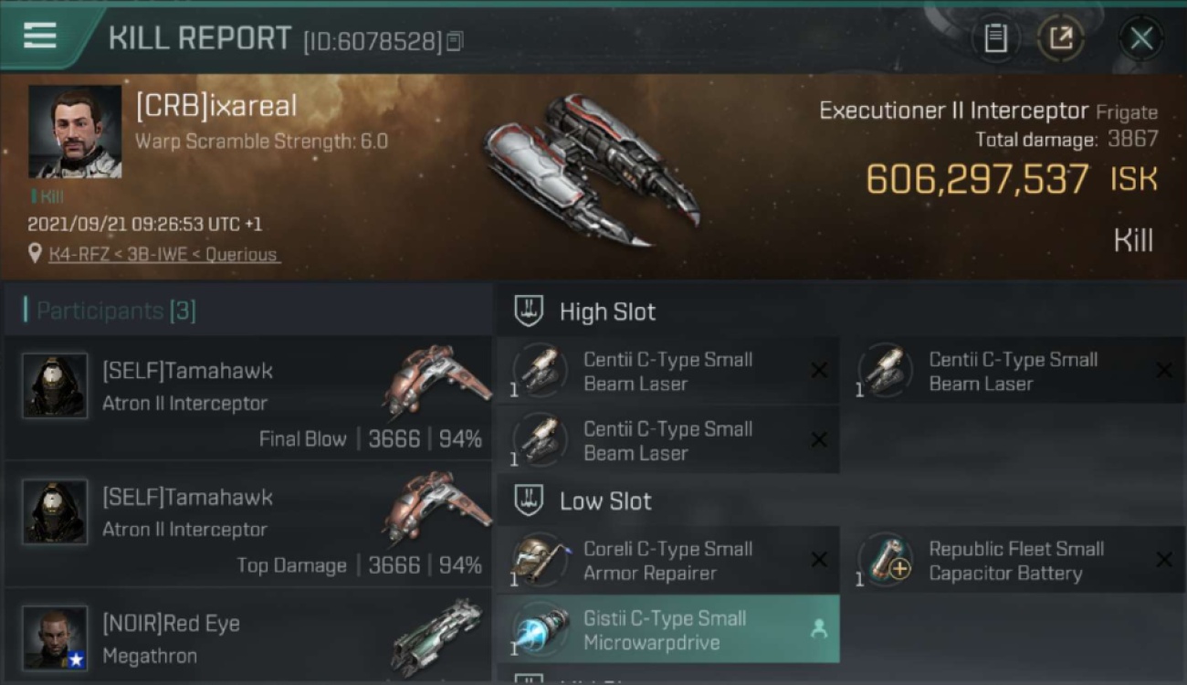
Task: Select the Gistii C-Type Small Microwarpdrive item
Action: pos(667,629)
